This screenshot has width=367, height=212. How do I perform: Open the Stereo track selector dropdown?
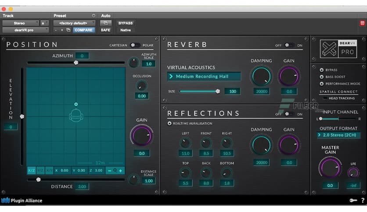pos(21,23)
